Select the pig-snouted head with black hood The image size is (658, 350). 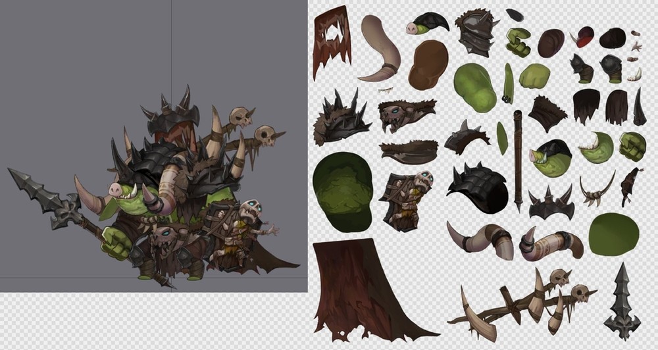pos(427,24)
